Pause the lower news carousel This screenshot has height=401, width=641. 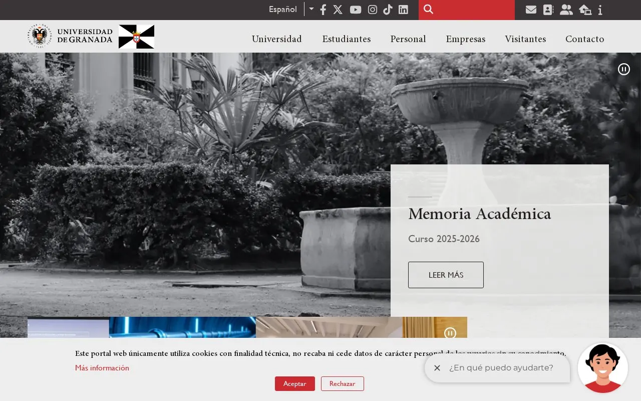click(x=450, y=333)
